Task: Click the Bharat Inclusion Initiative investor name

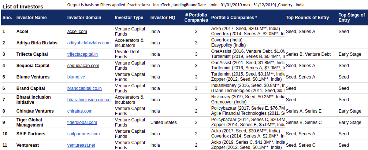Action: [x=33, y=100]
